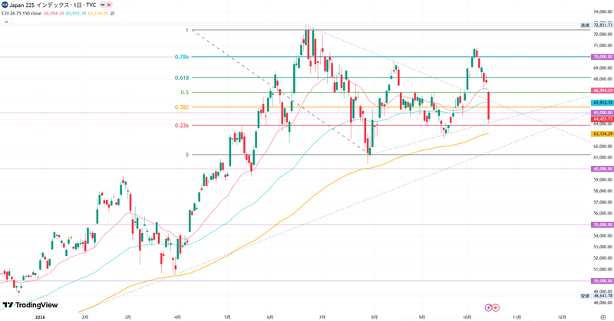
Task: Click the blue 65,912.39 legend value
Action: (76, 13)
